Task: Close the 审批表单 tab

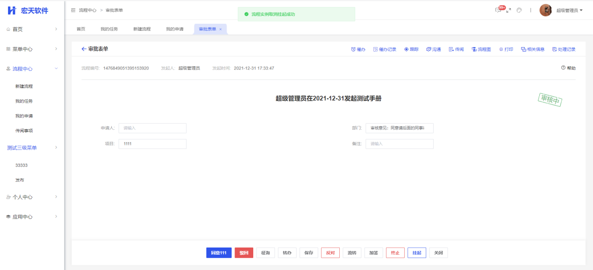Action: coord(221,29)
